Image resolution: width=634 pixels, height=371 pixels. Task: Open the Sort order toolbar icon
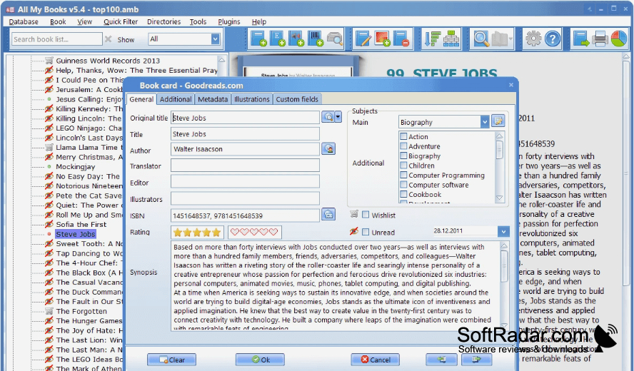click(x=432, y=39)
